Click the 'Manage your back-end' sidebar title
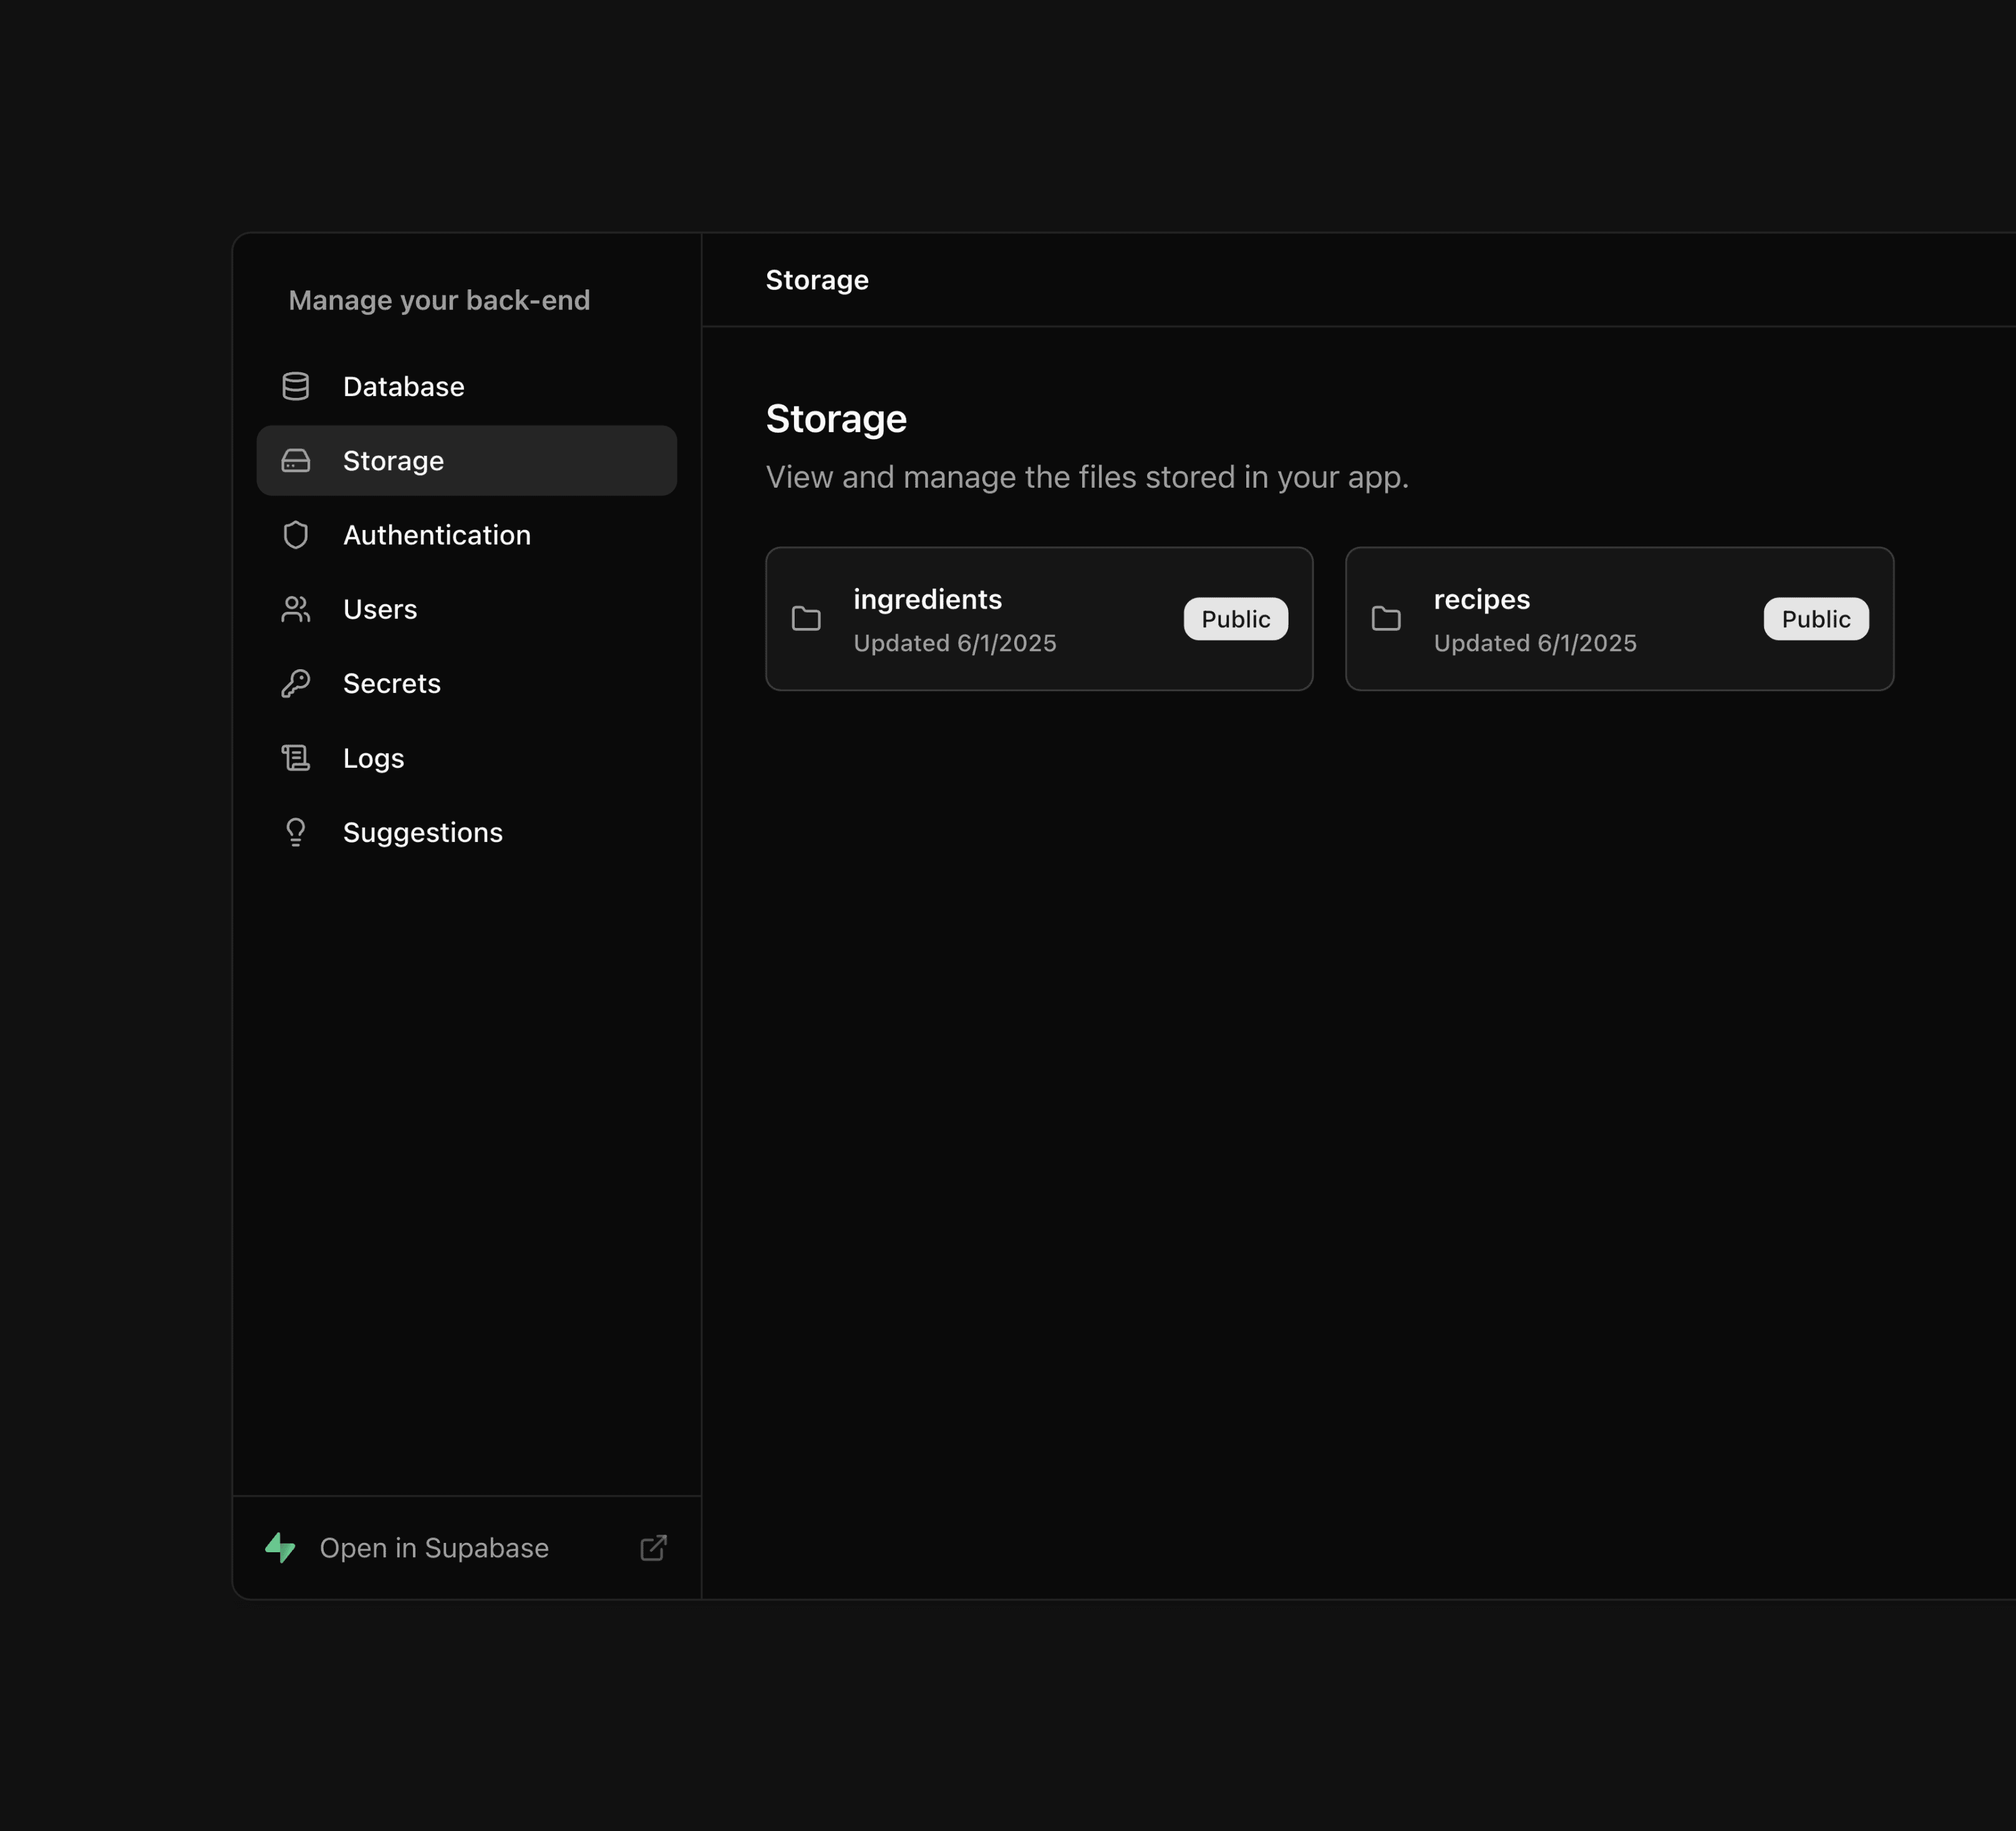Viewport: 2016px width, 1831px height. pyautogui.click(x=439, y=300)
